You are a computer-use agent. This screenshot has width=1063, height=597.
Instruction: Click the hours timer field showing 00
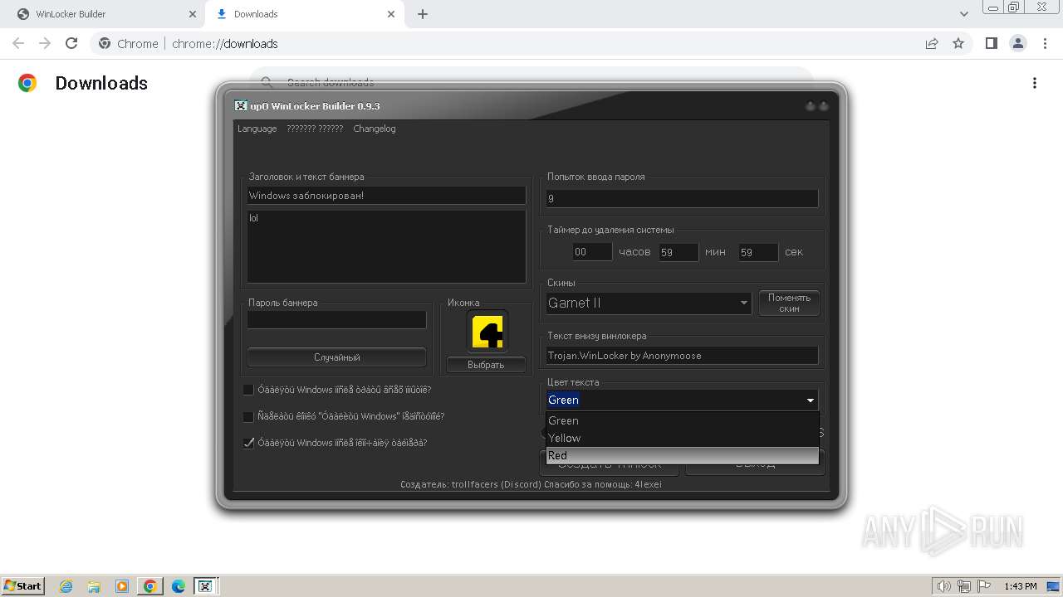[x=592, y=252]
